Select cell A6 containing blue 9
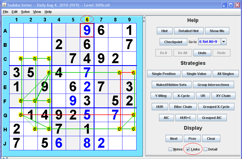The height and width of the screenshot is (159, 242). point(87,30)
